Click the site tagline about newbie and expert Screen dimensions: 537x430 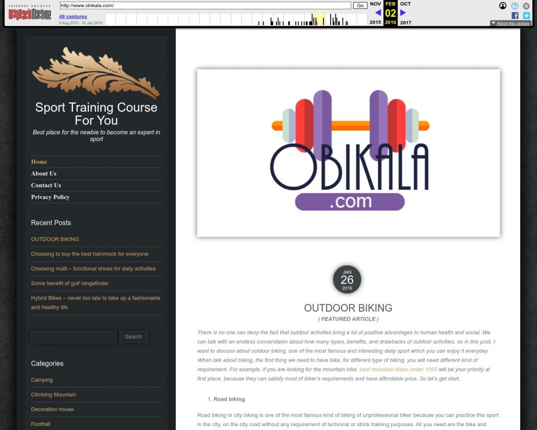(96, 135)
